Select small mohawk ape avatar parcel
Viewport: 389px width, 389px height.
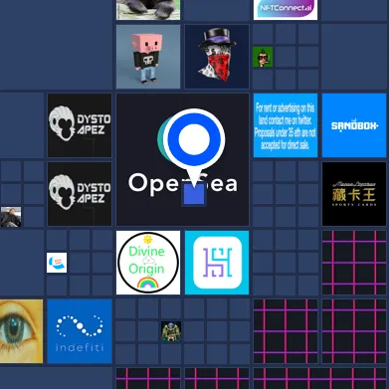pyautogui.click(x=263, y=57)
